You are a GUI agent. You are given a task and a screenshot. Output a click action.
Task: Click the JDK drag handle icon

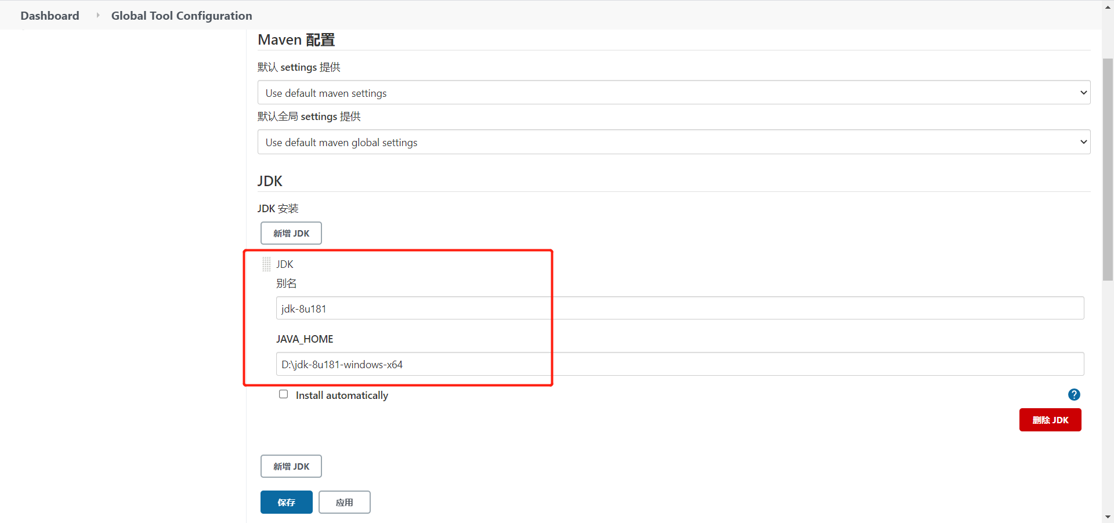pos(267,264)
